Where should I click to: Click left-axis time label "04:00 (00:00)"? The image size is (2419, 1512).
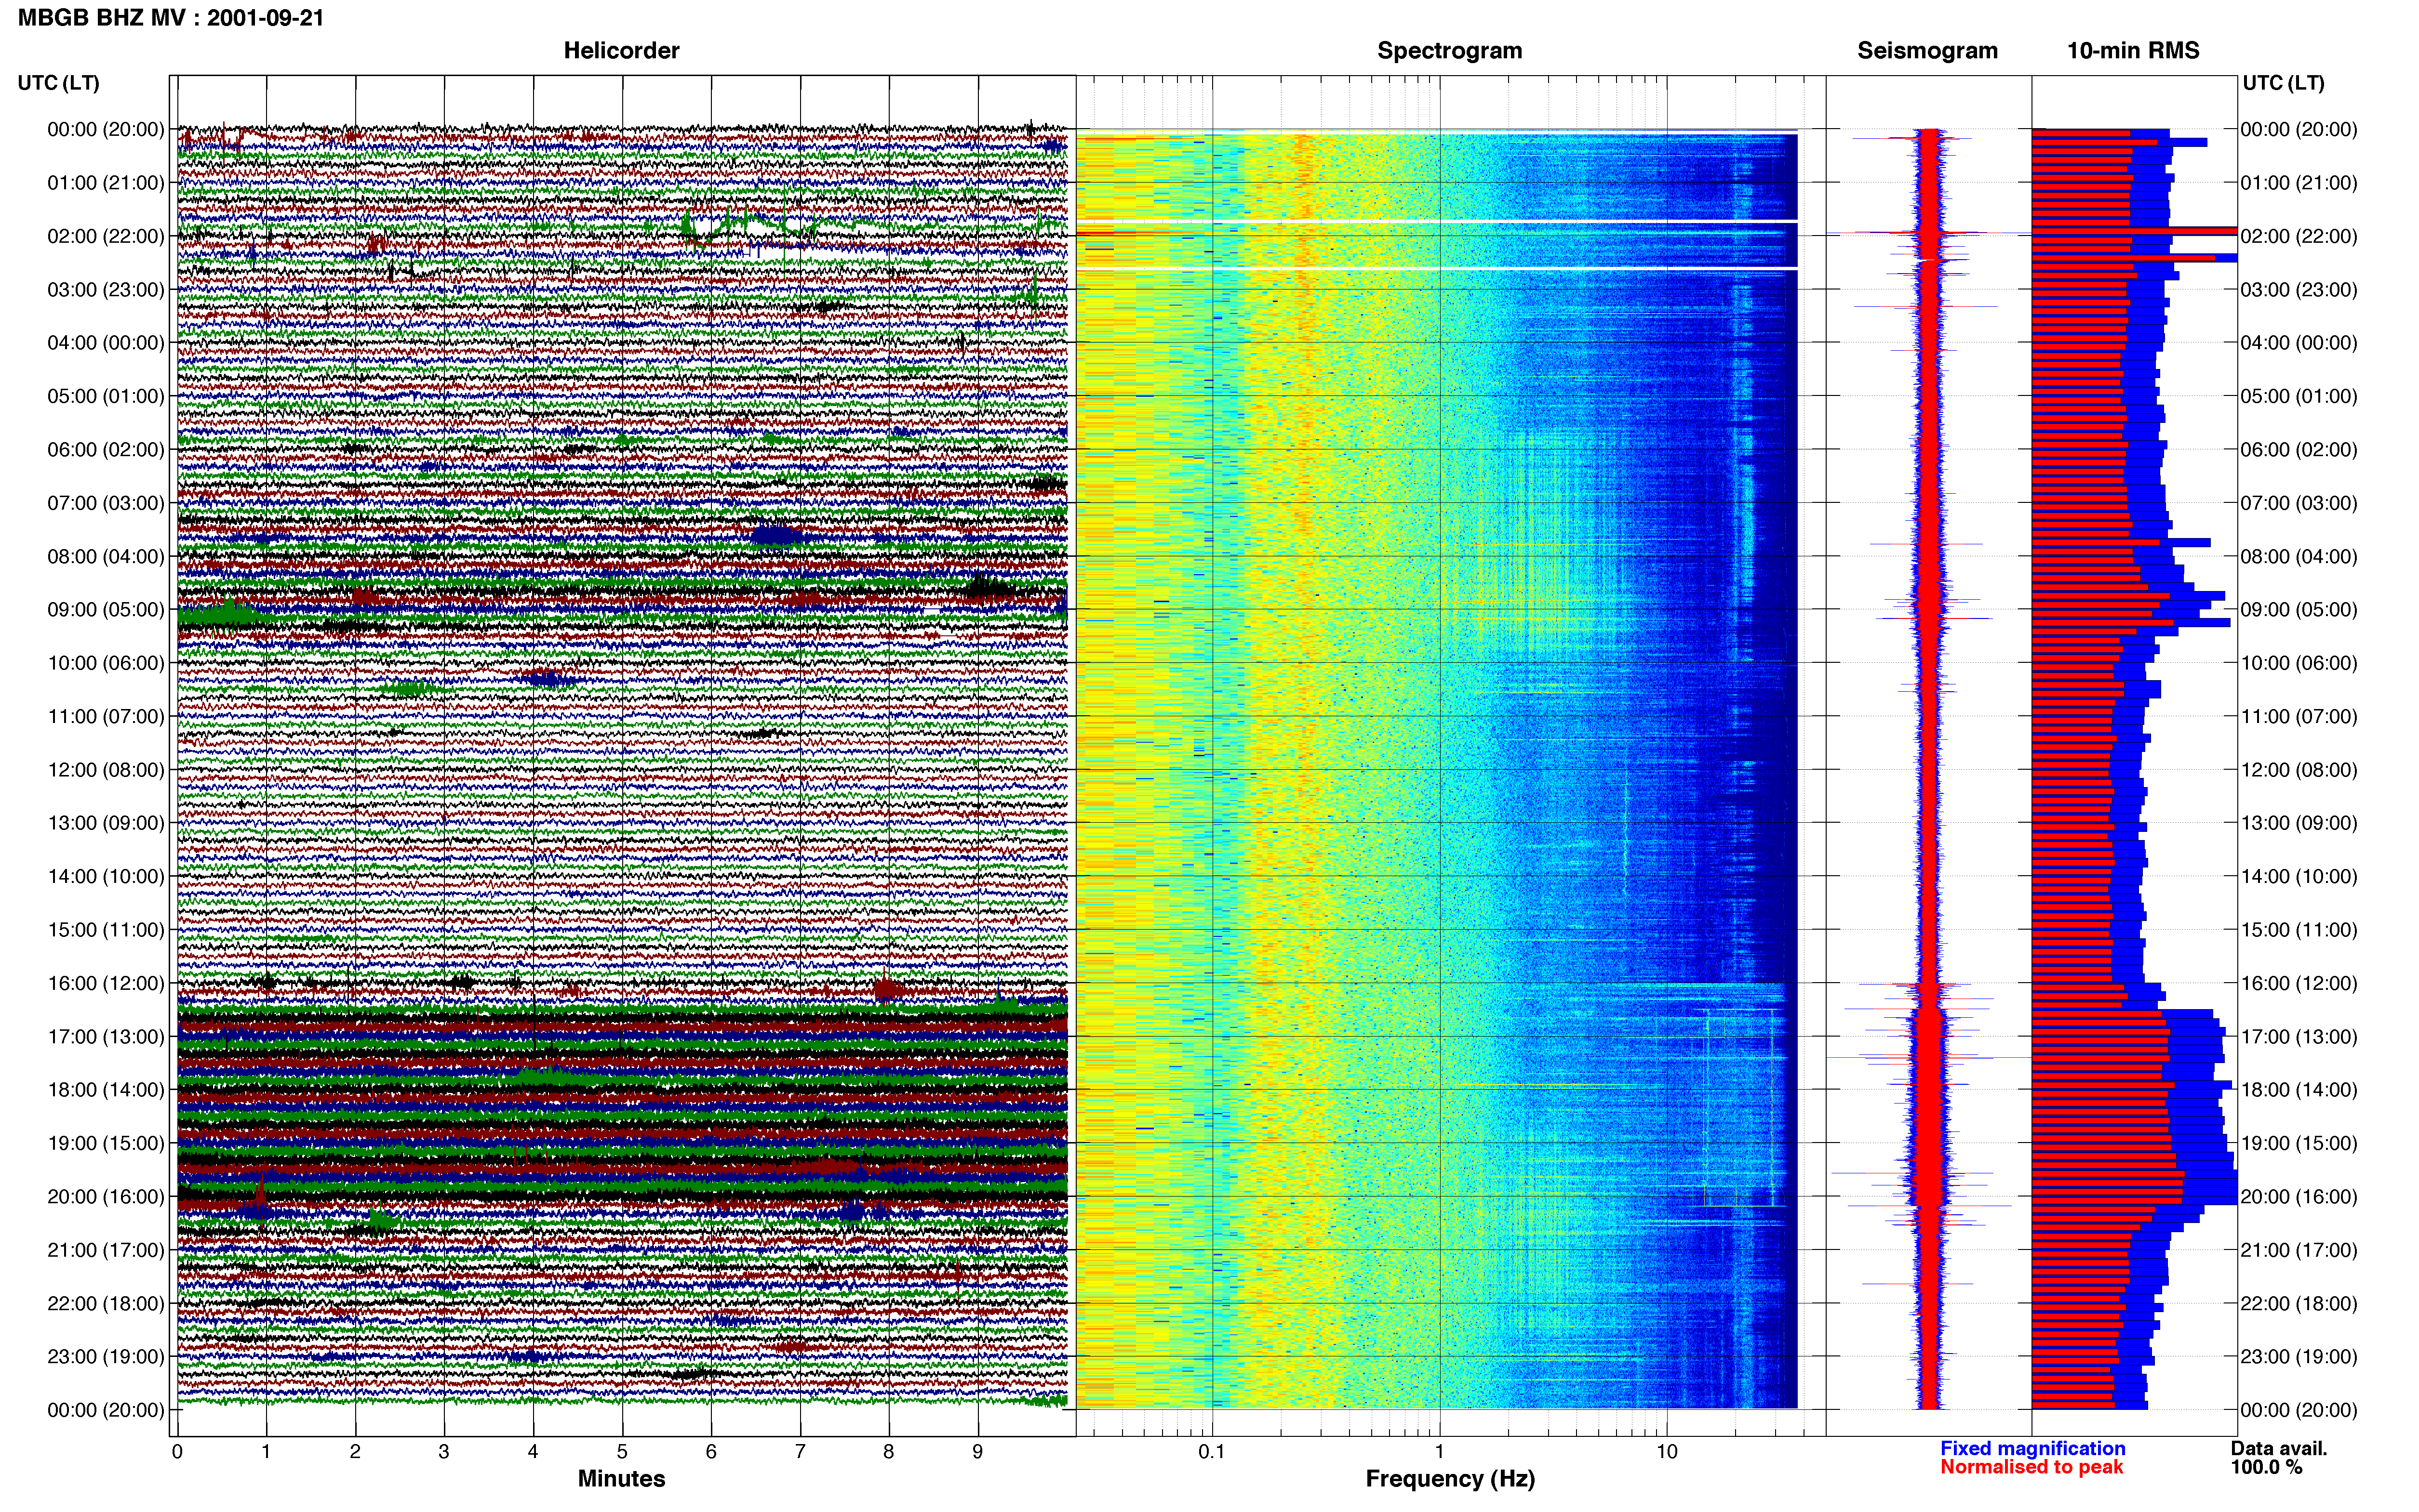[x=106, y=342]
